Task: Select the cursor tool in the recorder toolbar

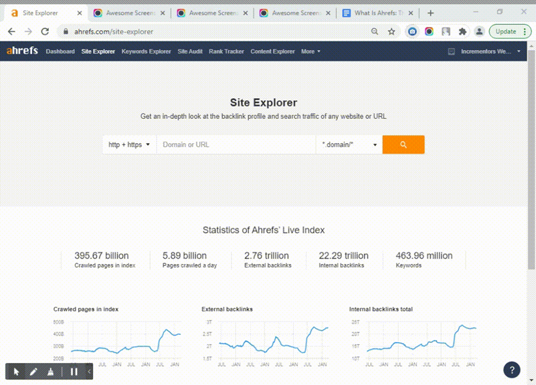Action: (15, 372)
